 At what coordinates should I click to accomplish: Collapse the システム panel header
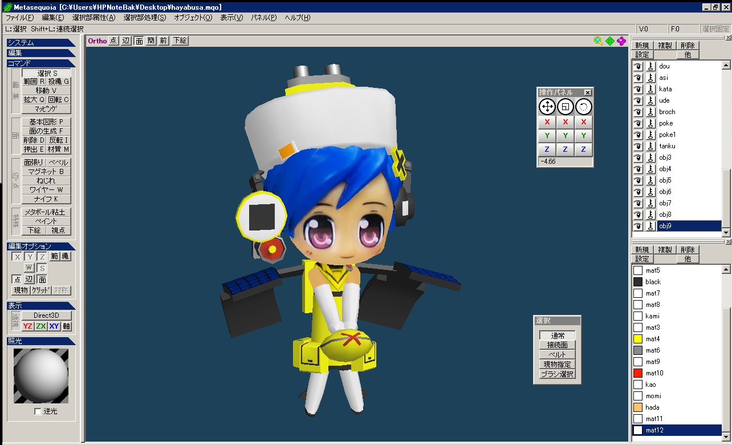(41, 42)
